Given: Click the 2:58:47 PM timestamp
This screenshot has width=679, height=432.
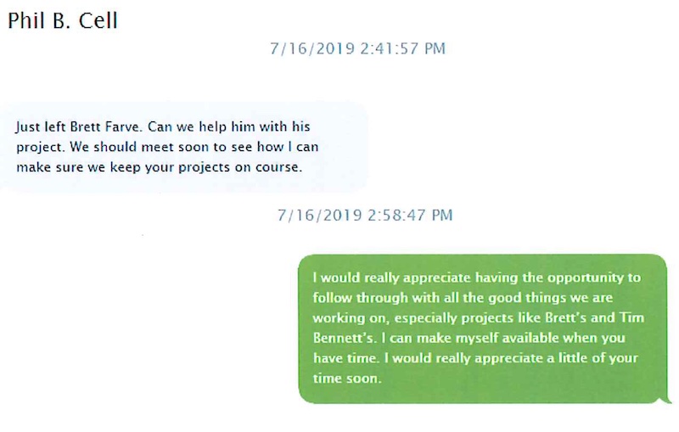Looking at the screenshot, I should (365, 215).
